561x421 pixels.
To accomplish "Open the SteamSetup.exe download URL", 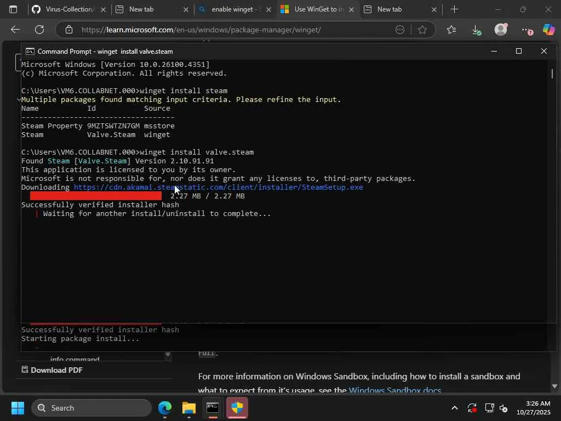I will click(x=218, y=187).
